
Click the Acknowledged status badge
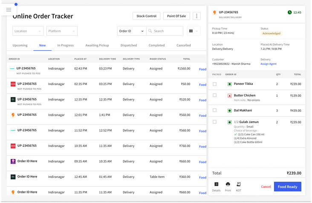272,33
